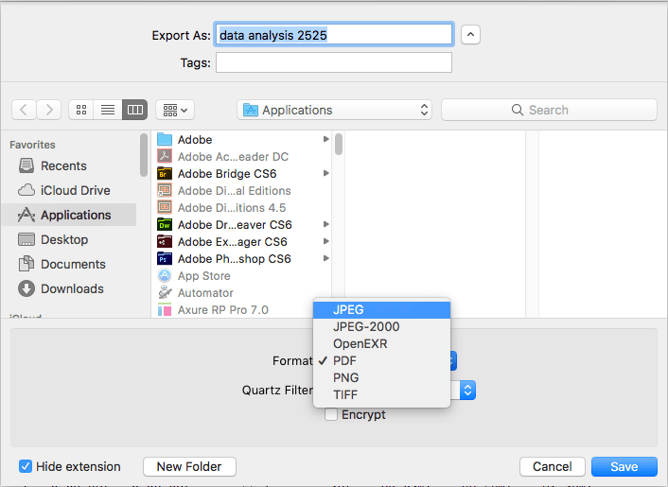This screenshot has width=668, height=487.
Task: Expand the Adobe folder arrow
Action: [x=325, y=139]
